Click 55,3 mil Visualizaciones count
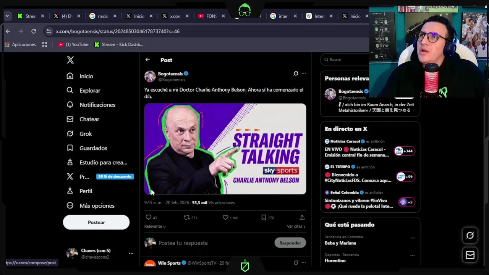The width and height of the screenshot is (489, 275). (213, 203)
